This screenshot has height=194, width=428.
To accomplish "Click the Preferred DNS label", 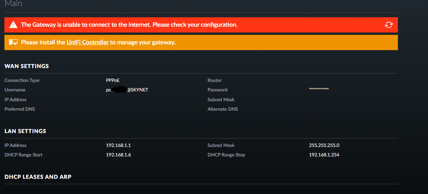I will coord(20,109).
